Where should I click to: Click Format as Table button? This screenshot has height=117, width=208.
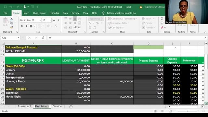(x=118, y=23)
